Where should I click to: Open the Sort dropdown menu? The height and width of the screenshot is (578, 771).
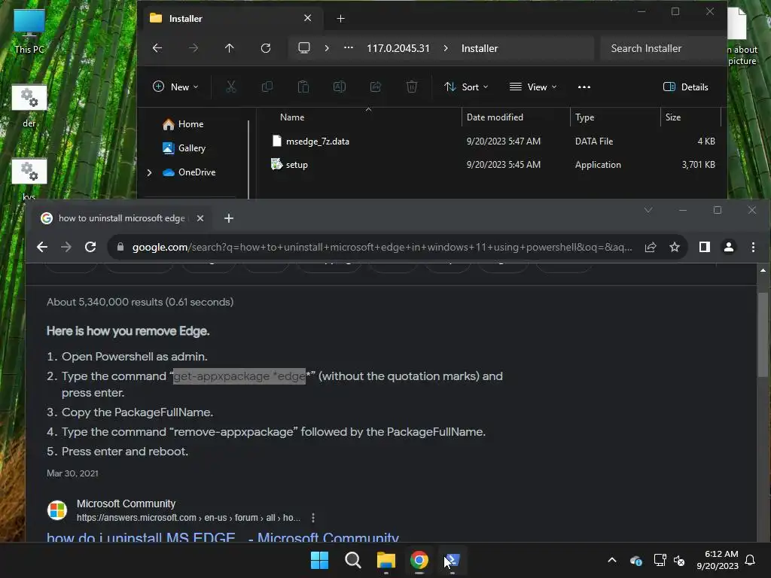(465, 87)
